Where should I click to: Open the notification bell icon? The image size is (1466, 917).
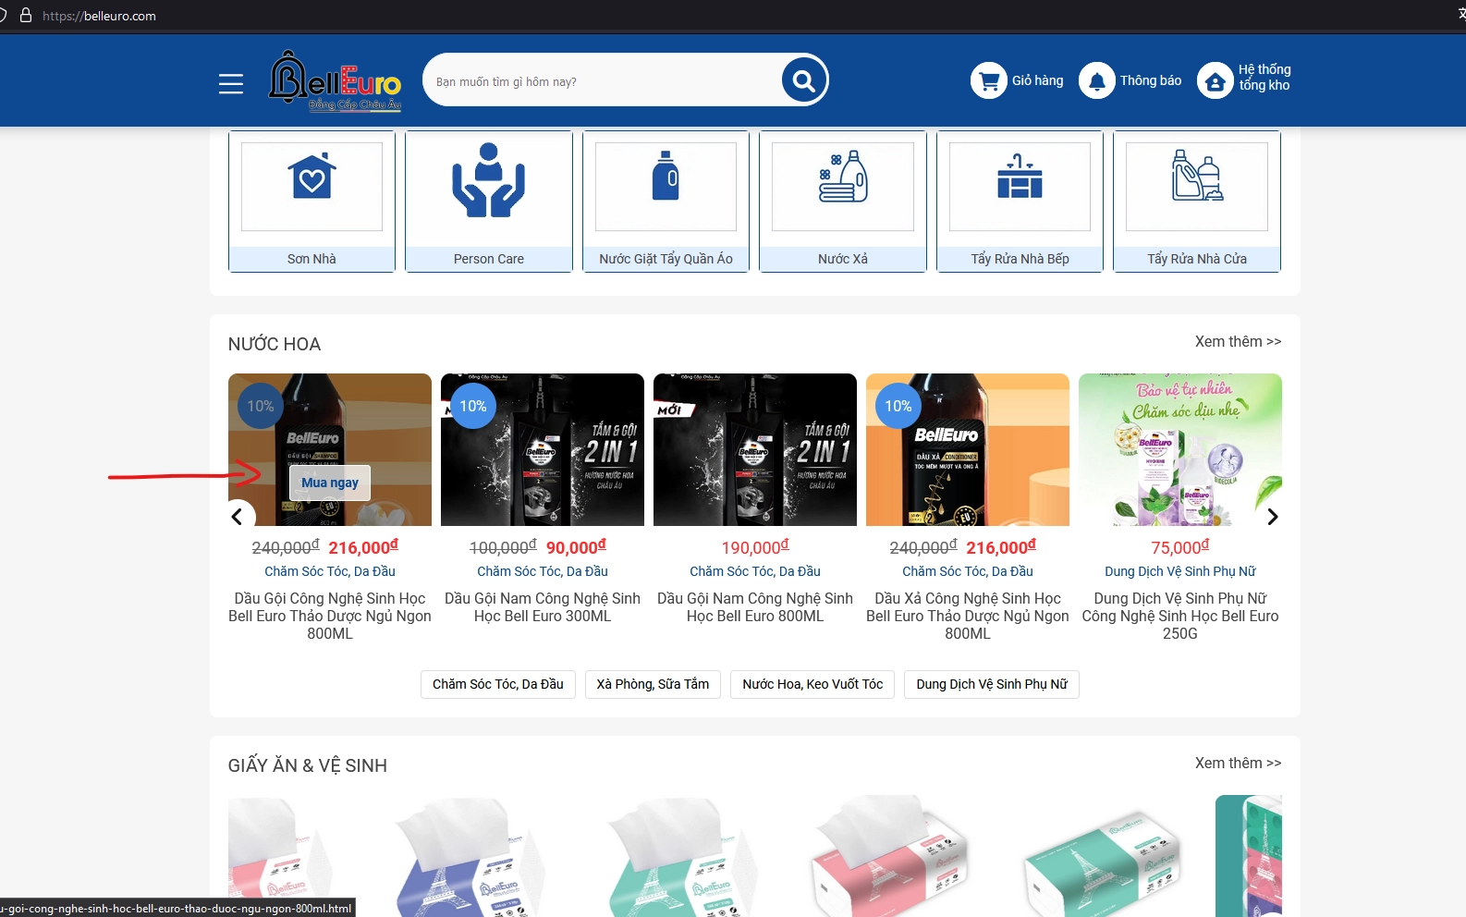pyautogui.click(x=1096, y=81)
